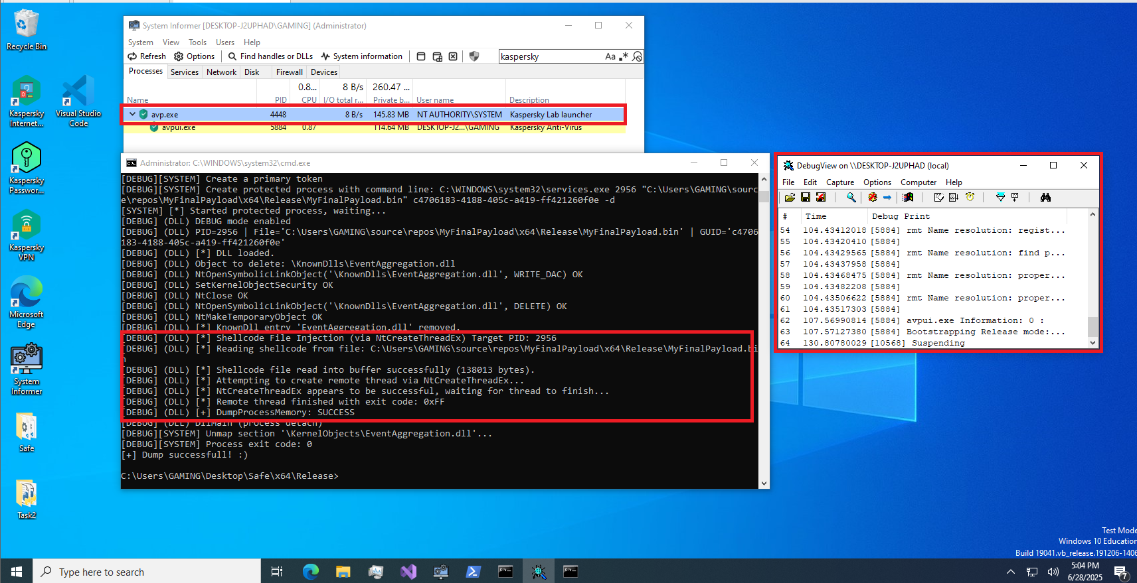The width and height of the screenshot is (1137, 583).
Task: Click the cmd window scrollbar up arrow
Action: click(x=764, y=180)
